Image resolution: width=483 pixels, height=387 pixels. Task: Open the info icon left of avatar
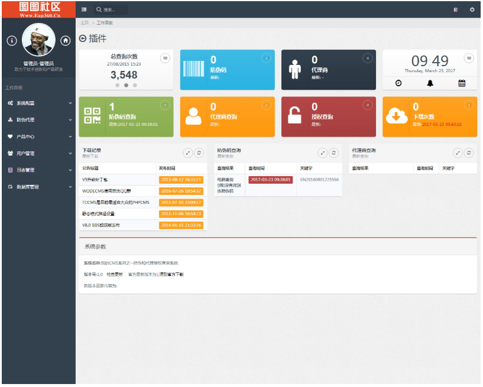11,41
